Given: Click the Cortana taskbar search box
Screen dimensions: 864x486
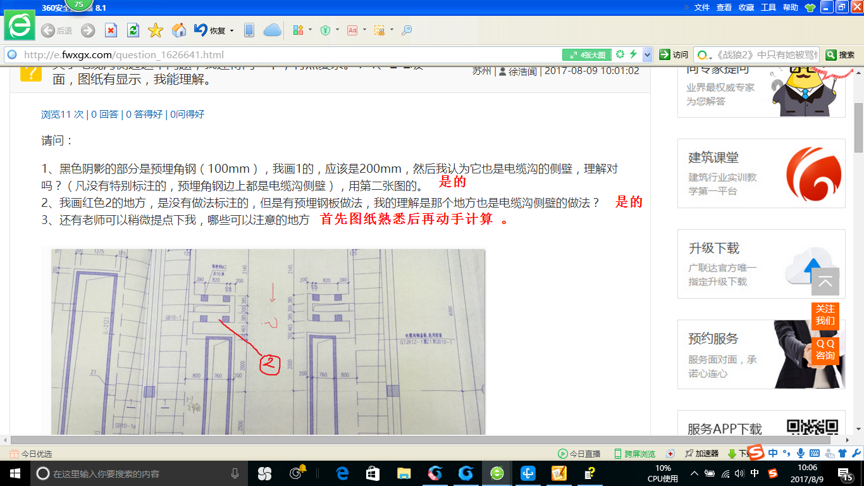Looking at the screenshot, I should [139, 473].
